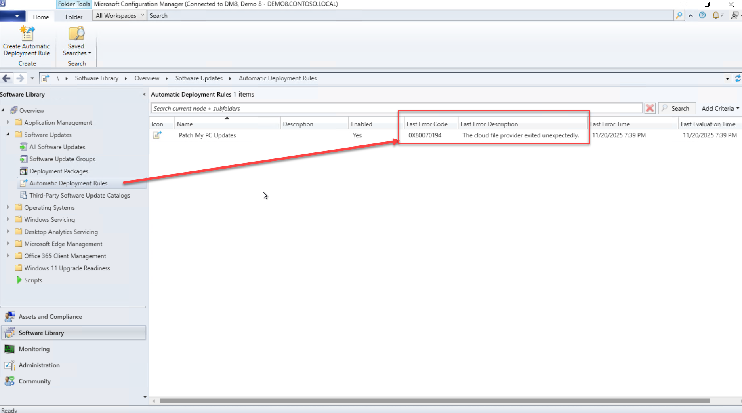Click the 'Search current node' input field
This screenshot has width=742, height=413.
click(396, 108)
